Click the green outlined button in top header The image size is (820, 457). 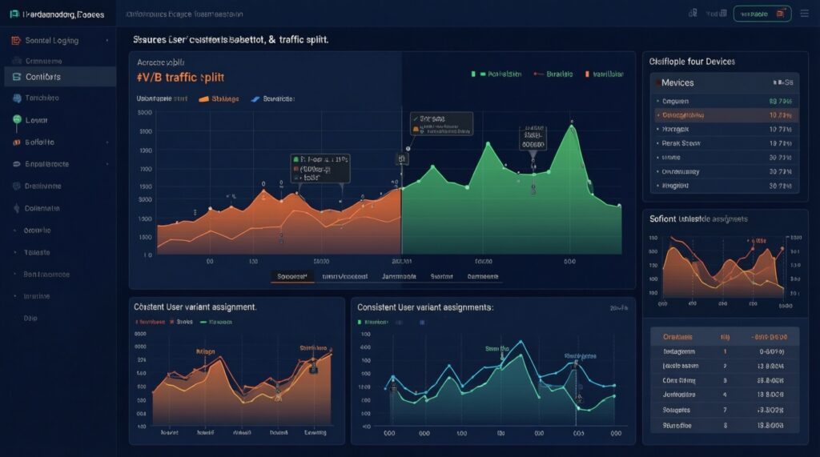tap(762, 14)
